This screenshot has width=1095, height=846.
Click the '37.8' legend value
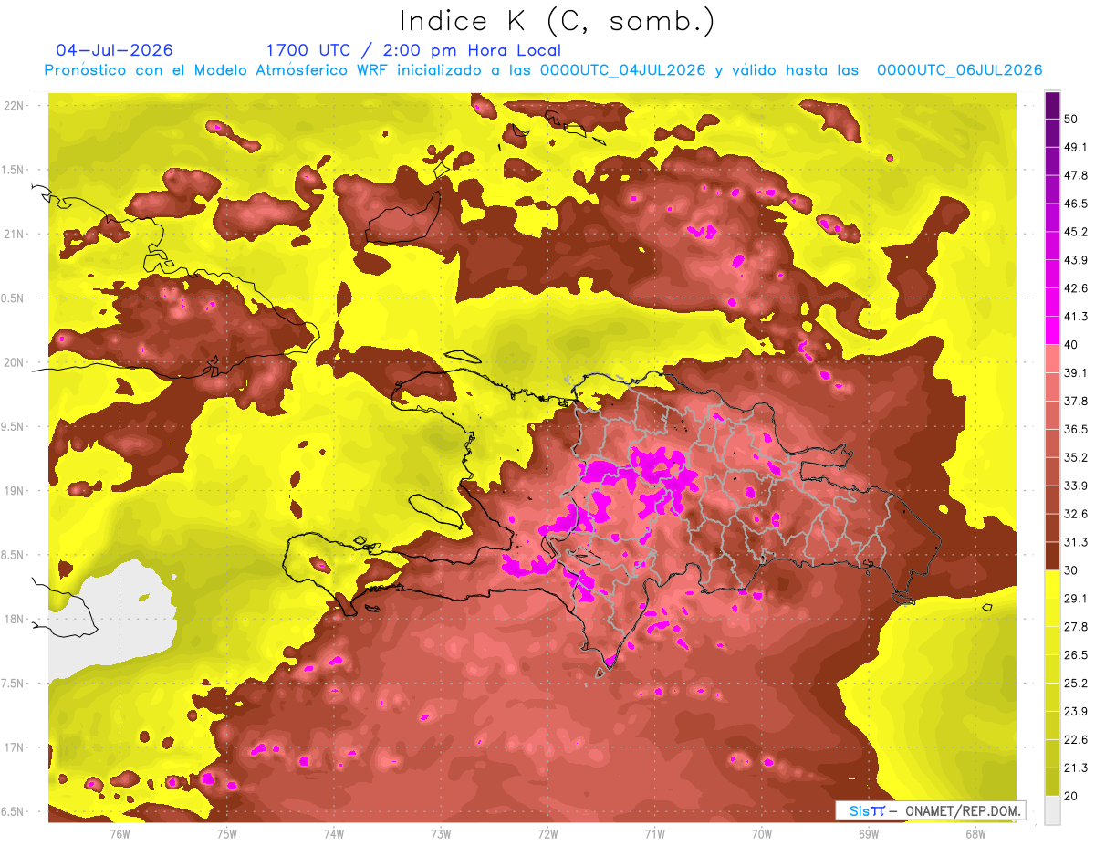point(1076,401)
